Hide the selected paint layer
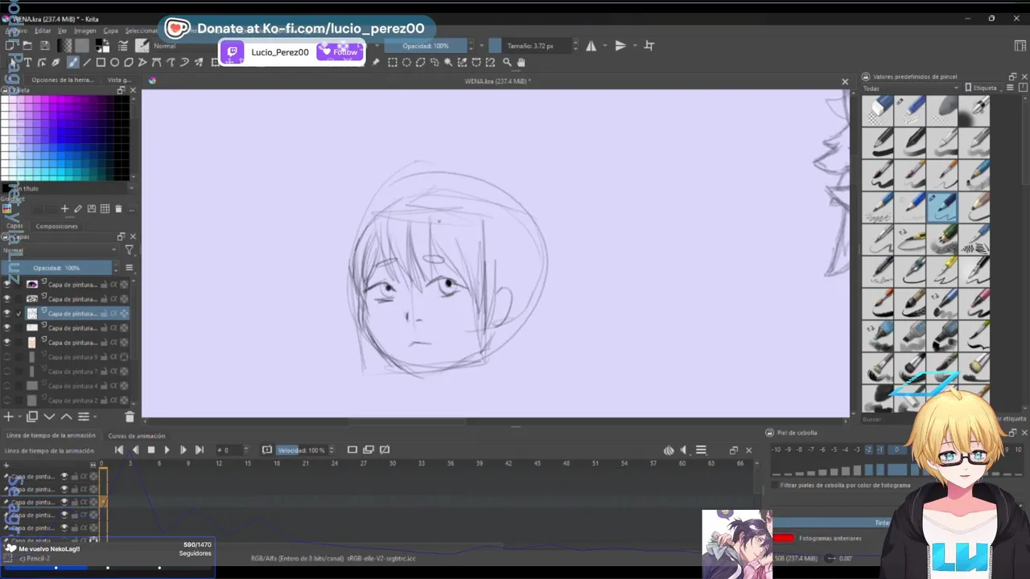This screenshot has width=1030, height=579. [x=7, y=314]
